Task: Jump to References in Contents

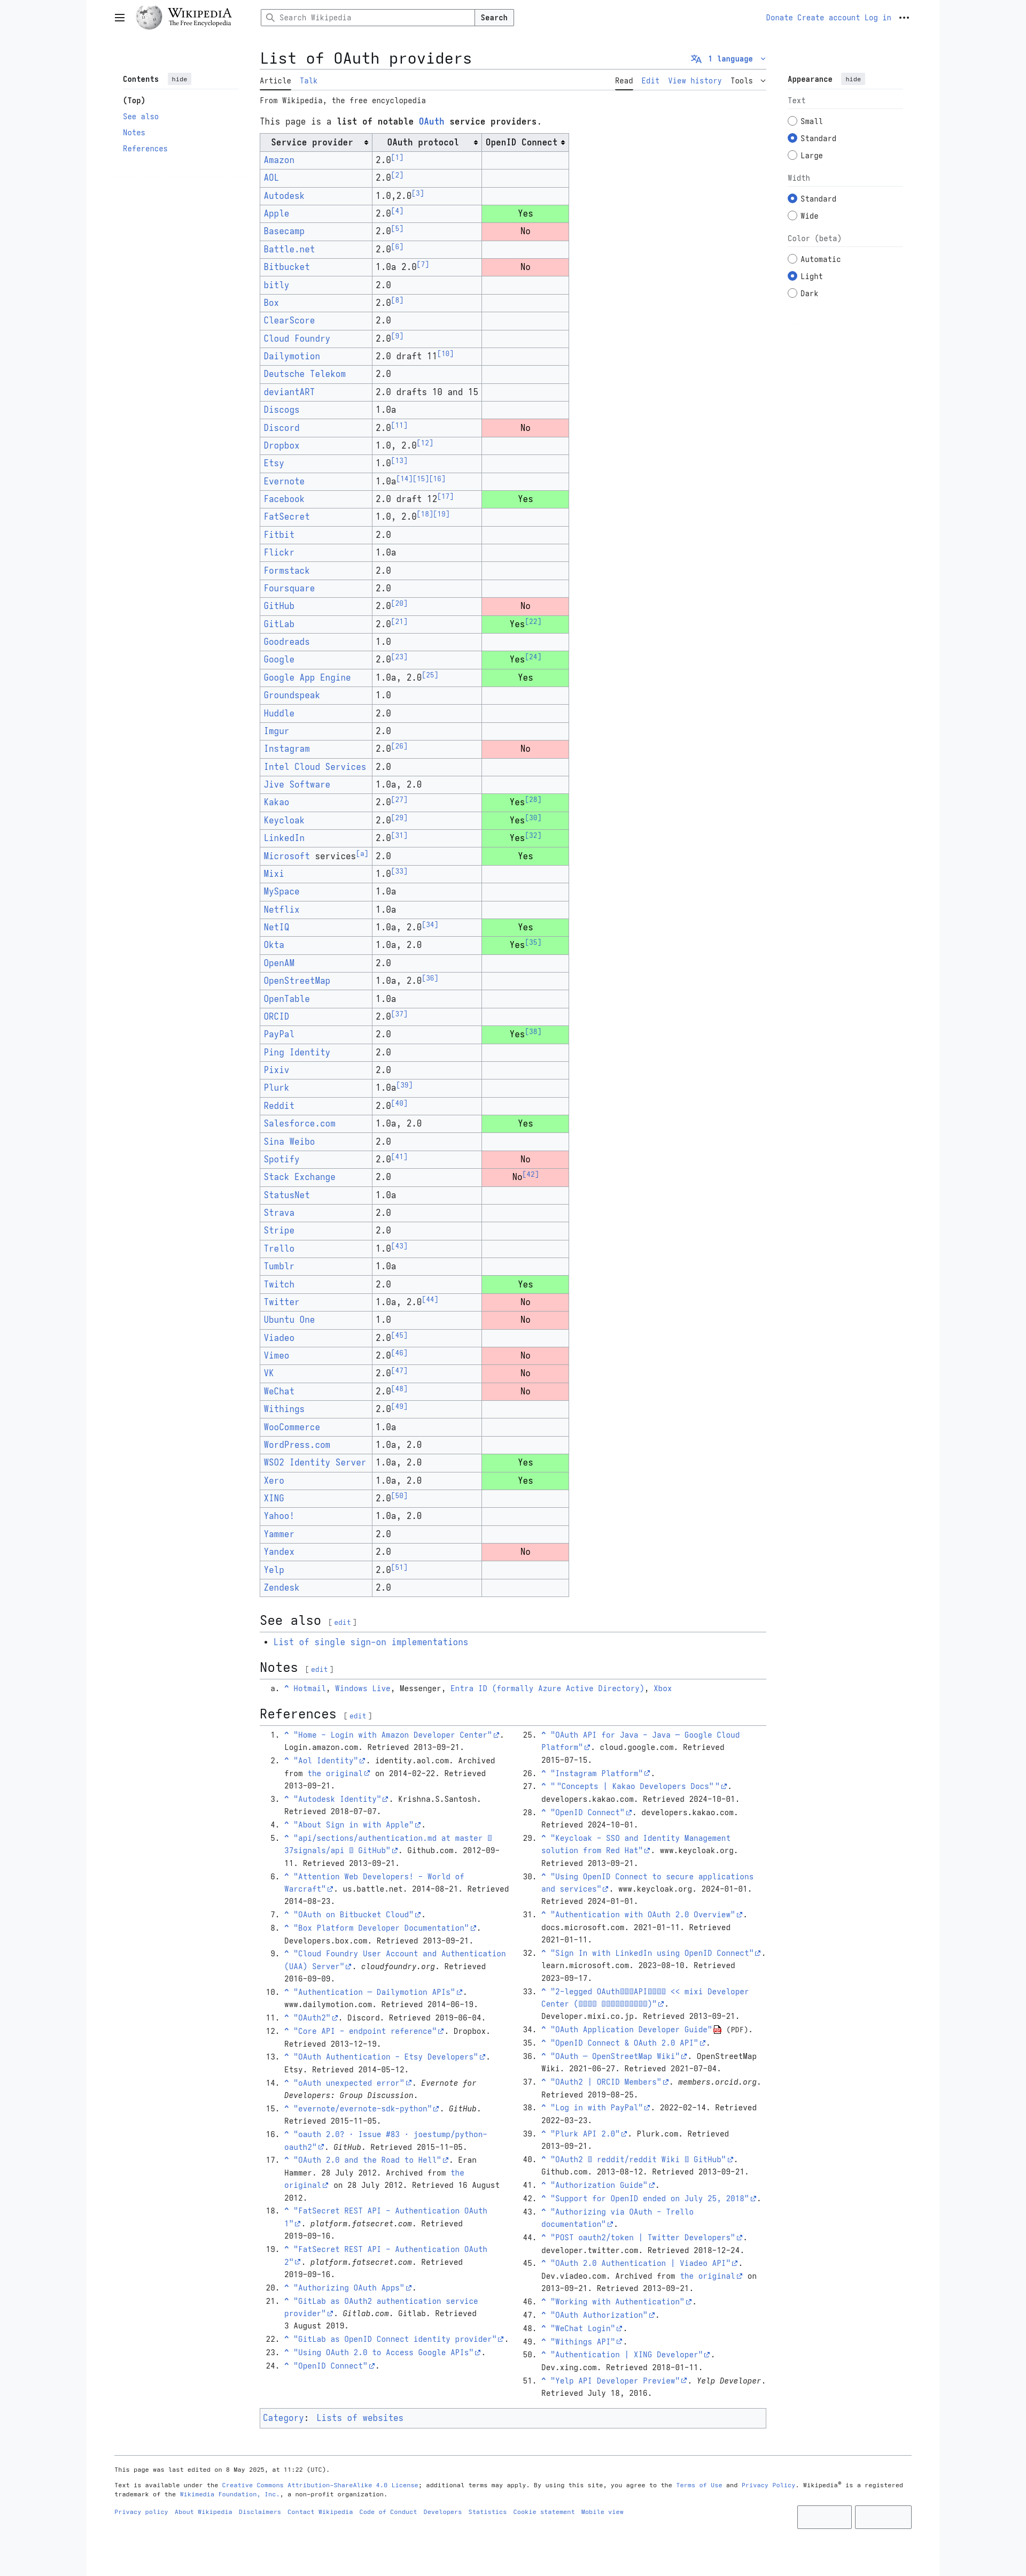Action: (x=145, y=149)
